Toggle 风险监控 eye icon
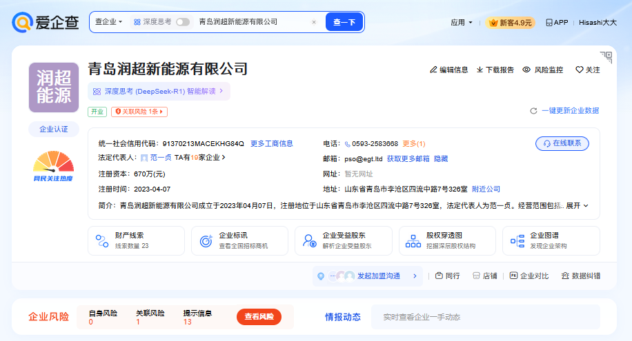The height and width of the screenshot is (341, 632). click(x=526, y=70)
